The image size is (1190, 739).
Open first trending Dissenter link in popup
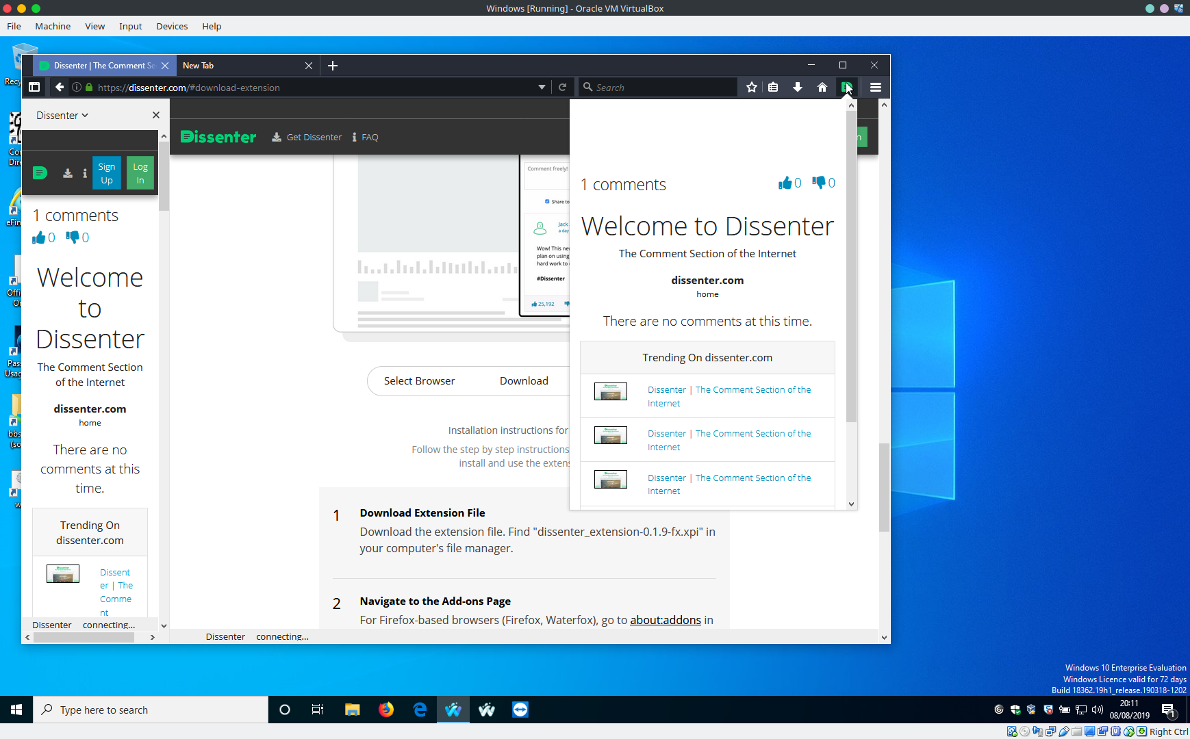[729, 396]
